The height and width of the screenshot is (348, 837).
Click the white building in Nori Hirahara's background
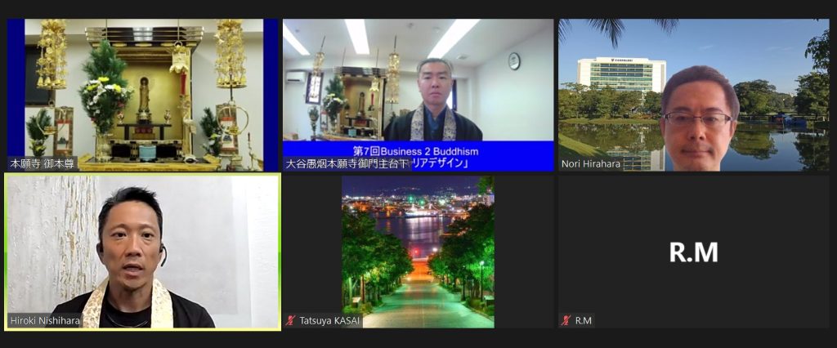pos(621,74)
